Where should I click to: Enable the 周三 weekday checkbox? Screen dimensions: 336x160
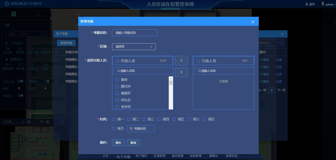(x=144, y=119)
